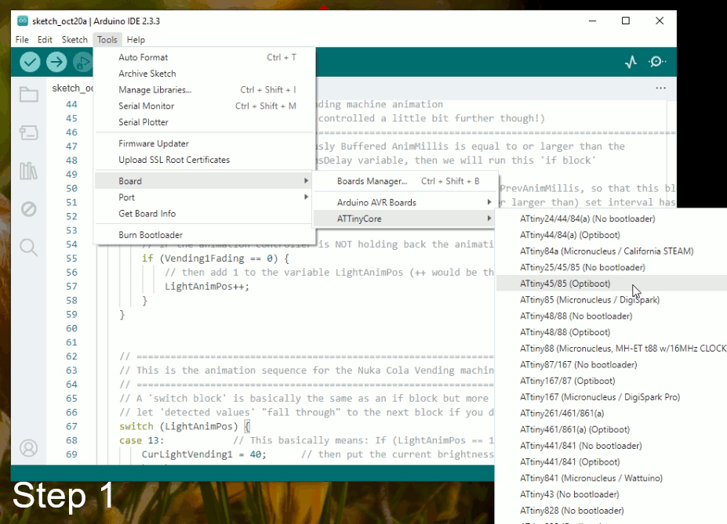This screenshot has width=727, height=524.
Task: Open the Sketch menu
Action: click(75, 40)
